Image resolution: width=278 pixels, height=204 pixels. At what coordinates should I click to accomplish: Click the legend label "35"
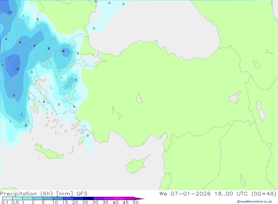point(105,202)
